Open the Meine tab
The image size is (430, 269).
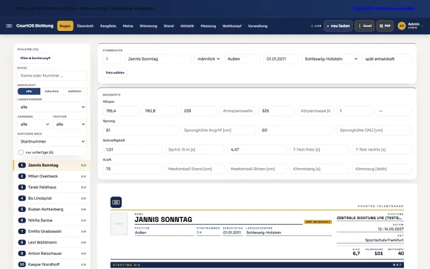click(x=128, y=26)
